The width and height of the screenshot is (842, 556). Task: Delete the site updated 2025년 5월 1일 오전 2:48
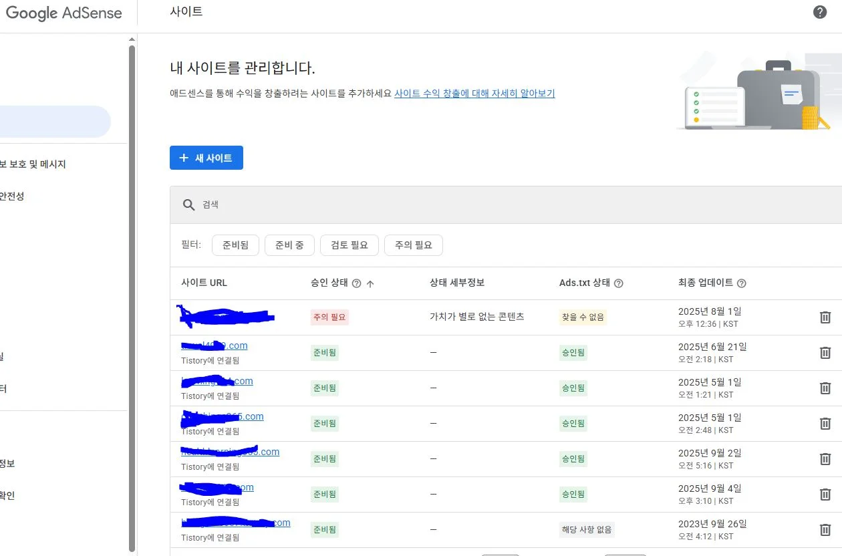click(x=825, y=423)
